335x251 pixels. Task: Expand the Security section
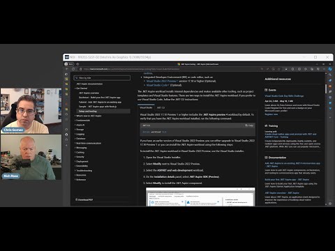80,157
